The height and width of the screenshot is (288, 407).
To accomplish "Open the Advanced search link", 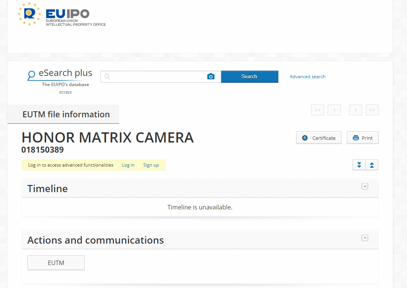I will click(x=307, y=77).
